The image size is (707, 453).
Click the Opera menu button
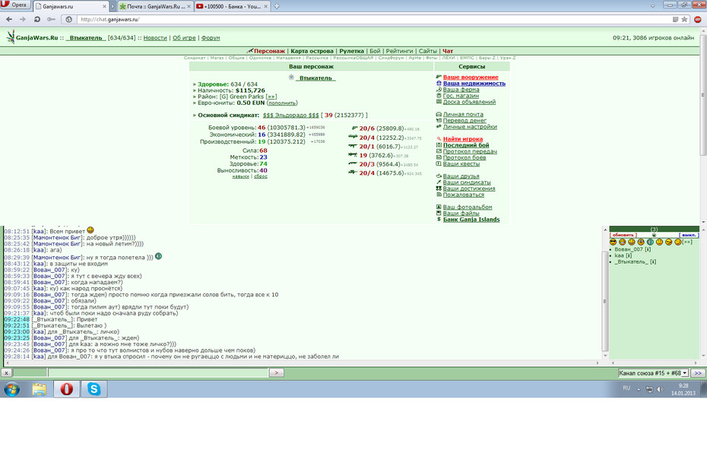click(16, 5)
